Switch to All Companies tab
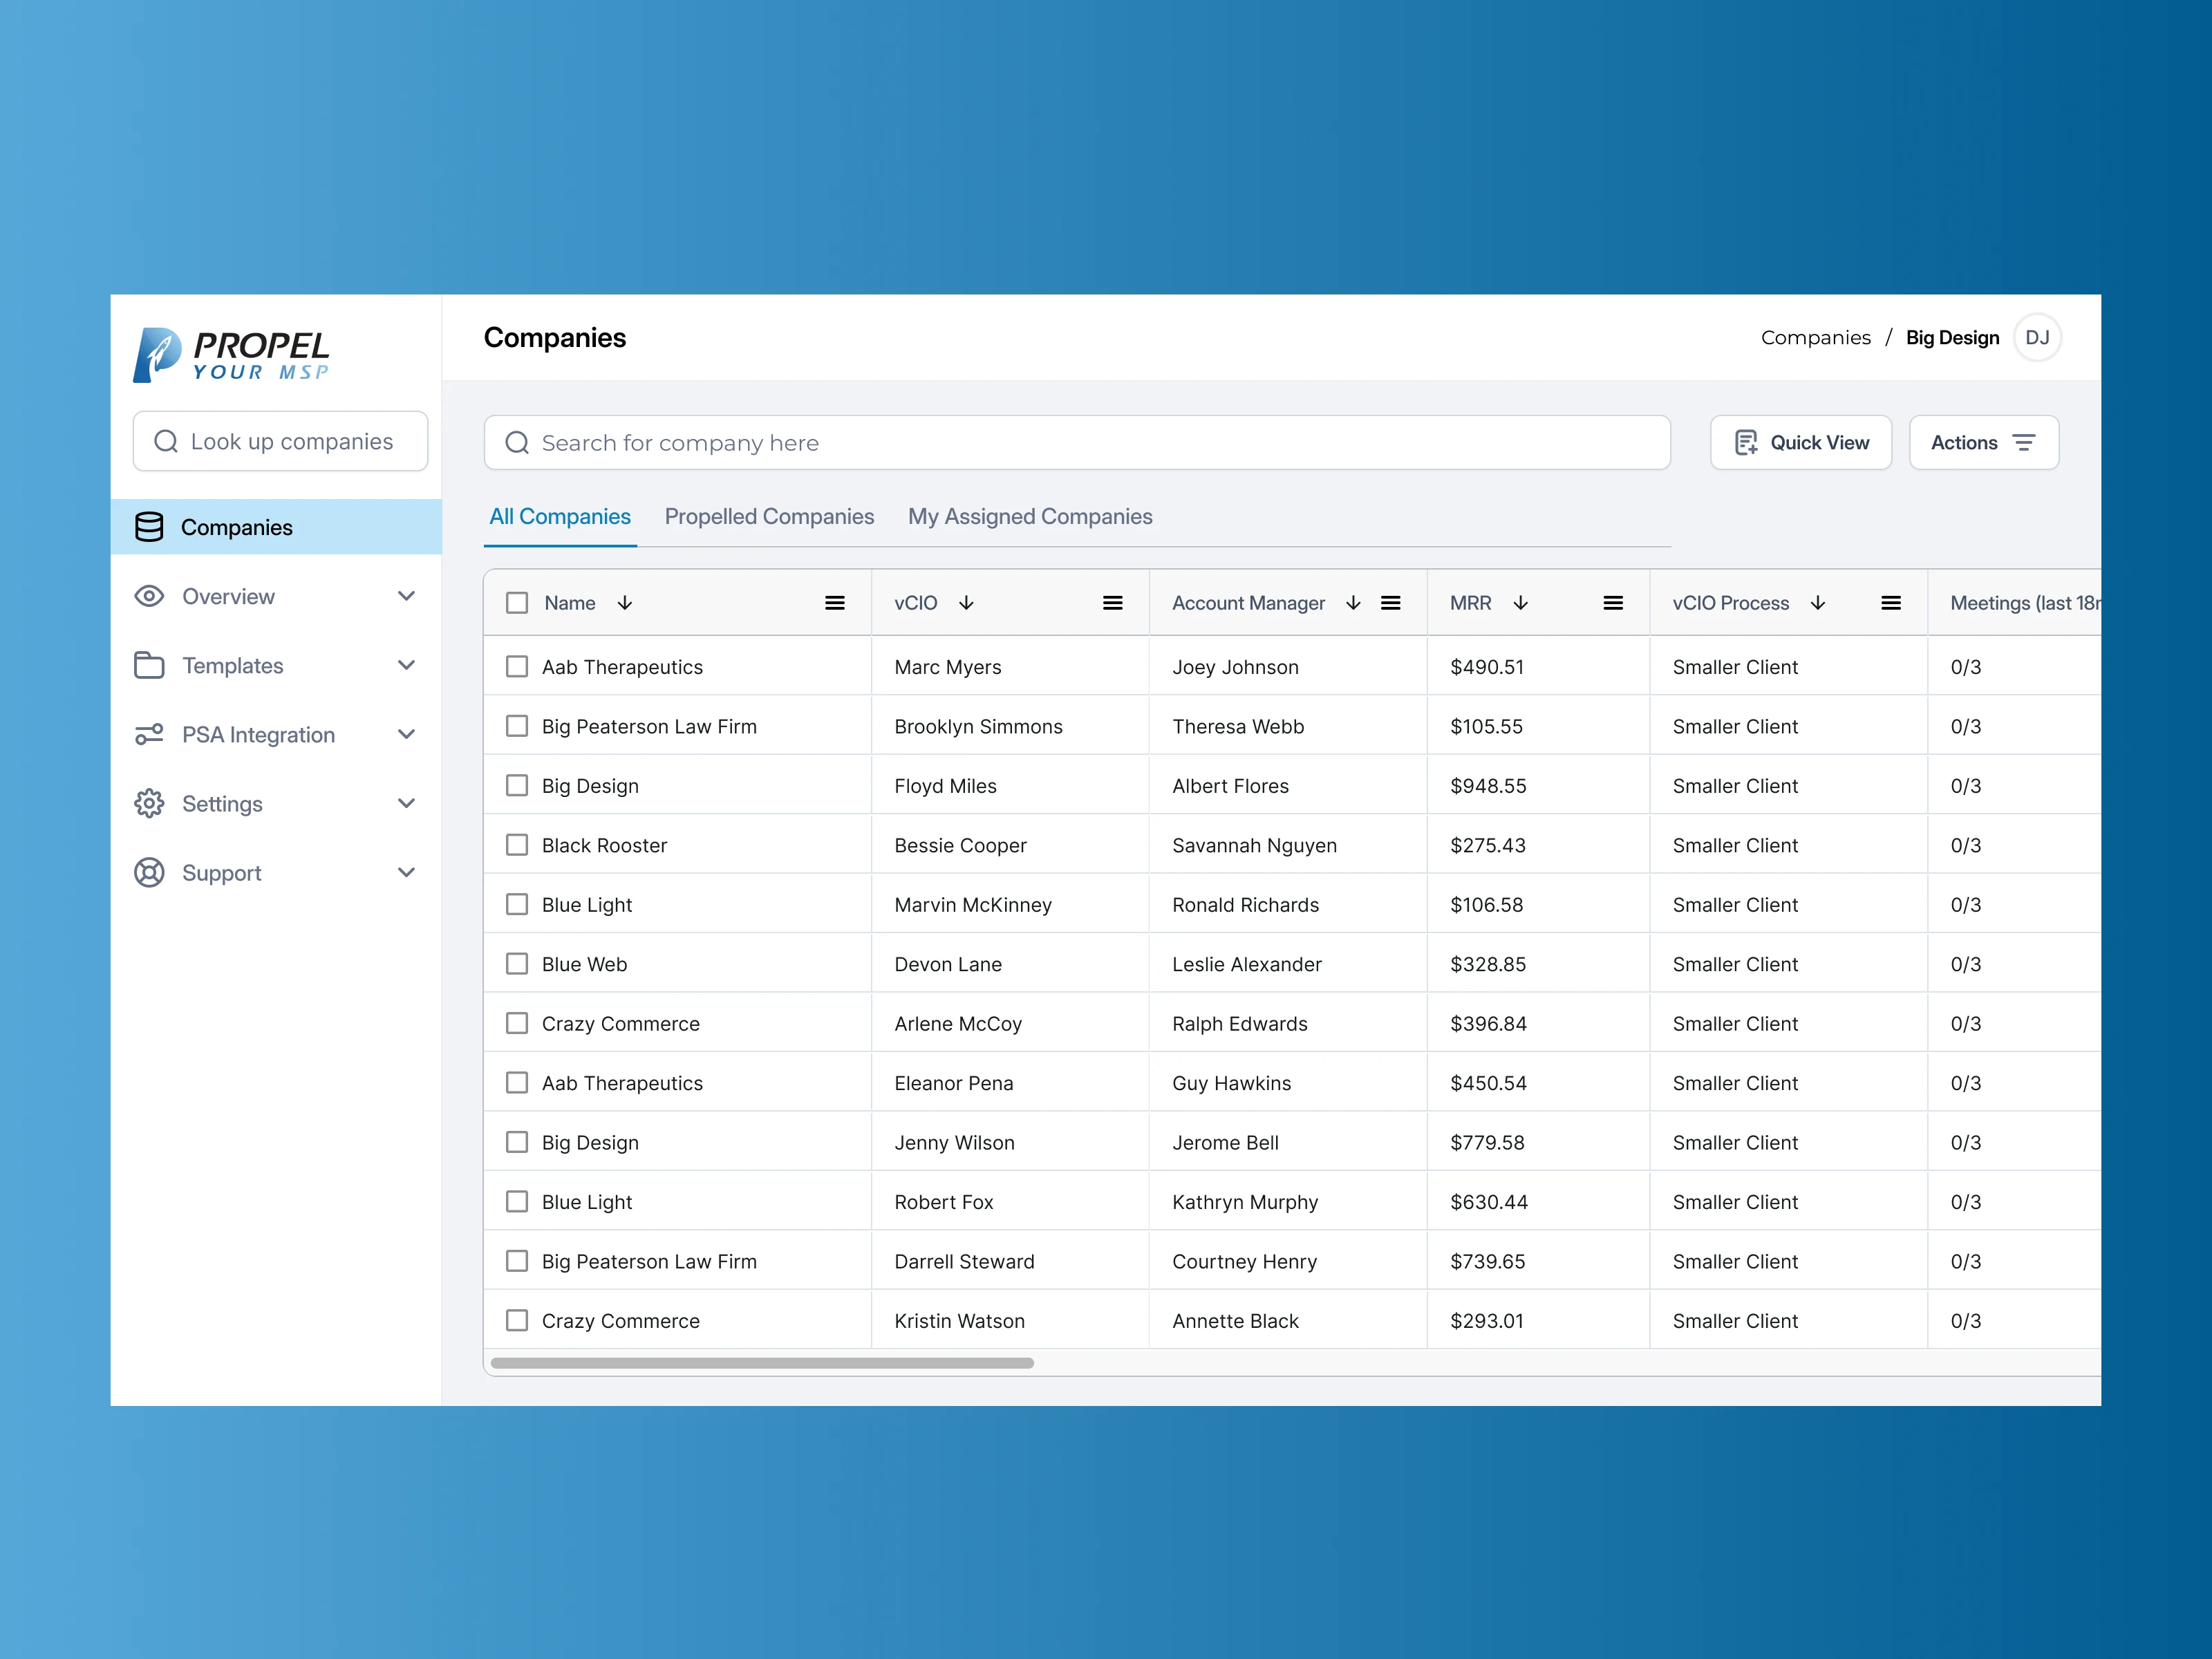The image size is (2212, 1659). 560,517
